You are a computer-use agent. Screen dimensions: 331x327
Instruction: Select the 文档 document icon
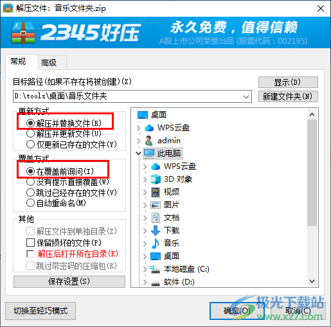pyautogui.click(x=156, y=218)
